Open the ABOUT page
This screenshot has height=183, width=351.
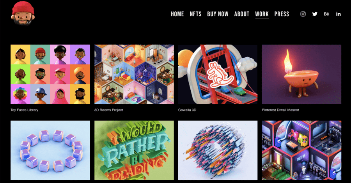click(242, 14)
